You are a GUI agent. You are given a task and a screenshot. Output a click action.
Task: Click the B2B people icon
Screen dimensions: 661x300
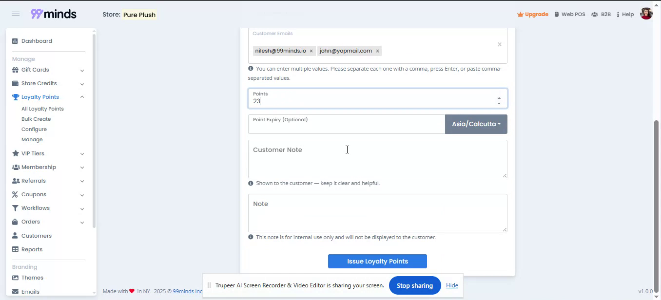[595, 14]
